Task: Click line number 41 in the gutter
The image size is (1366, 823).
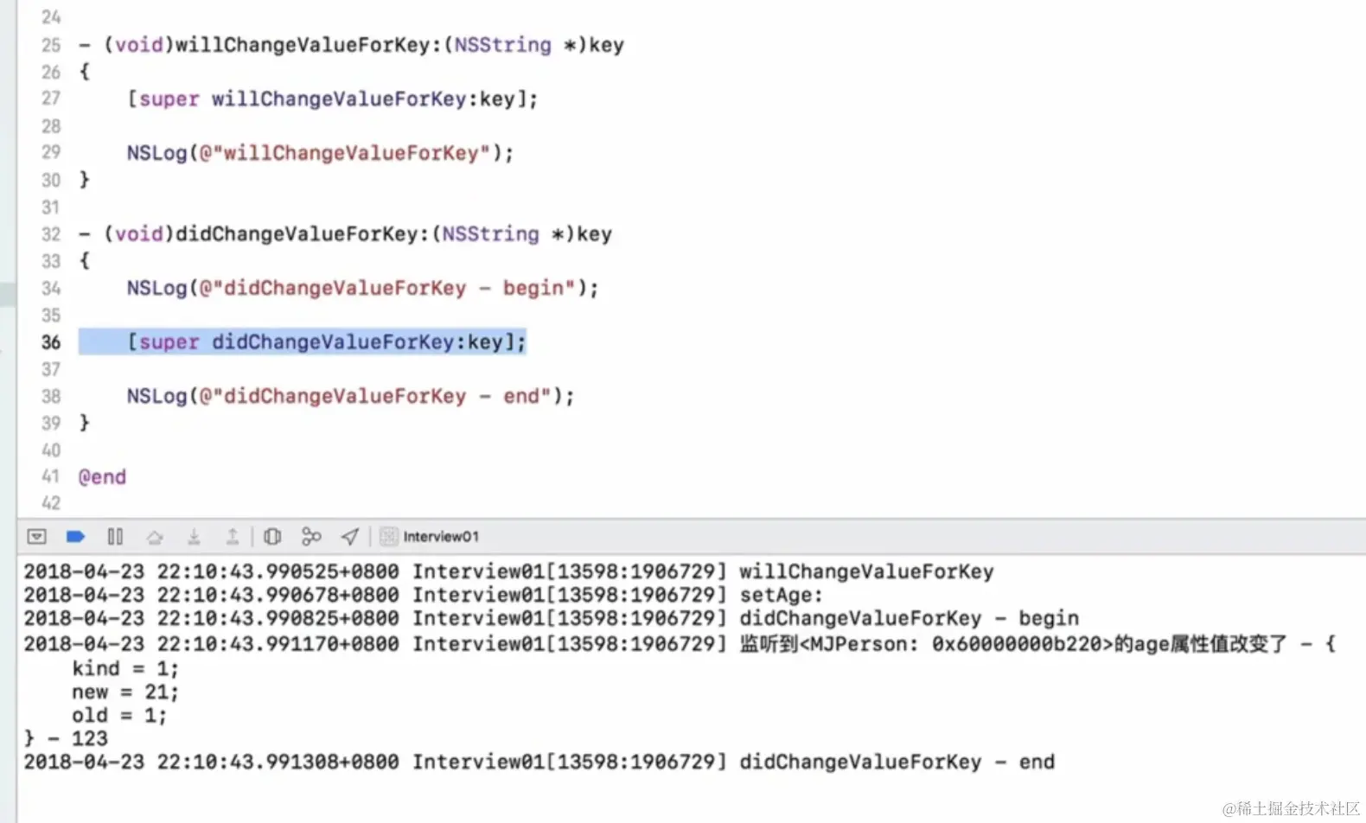Action: pyautogui.click(x=51, y=476)
